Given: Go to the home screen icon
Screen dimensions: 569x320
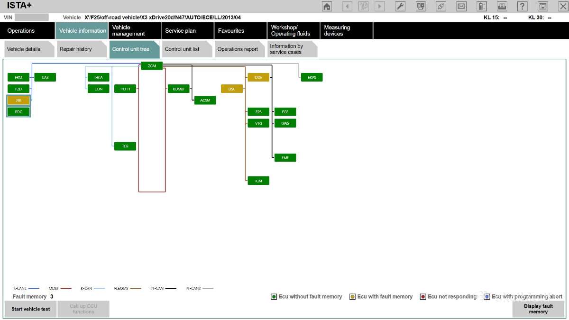Looking at the screenshot, I should (x=327, y=6).
